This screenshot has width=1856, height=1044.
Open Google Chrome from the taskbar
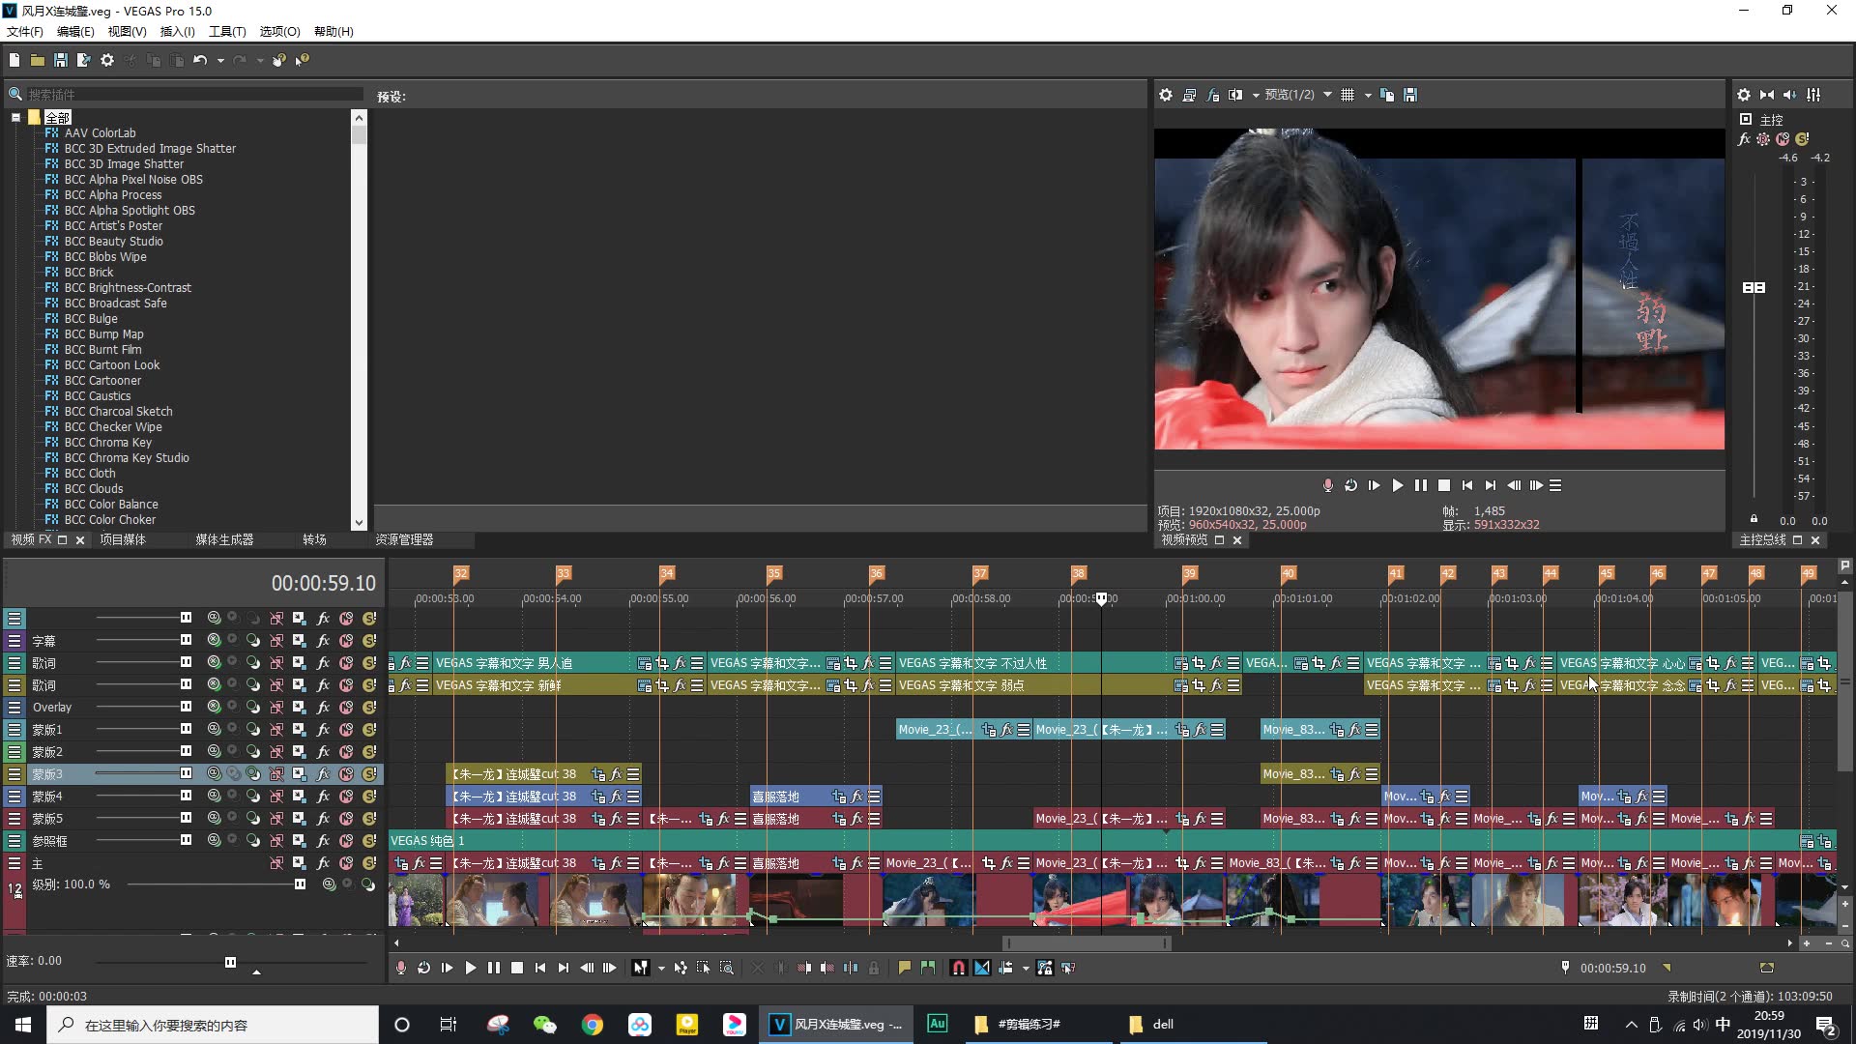tap(593, 1025)
